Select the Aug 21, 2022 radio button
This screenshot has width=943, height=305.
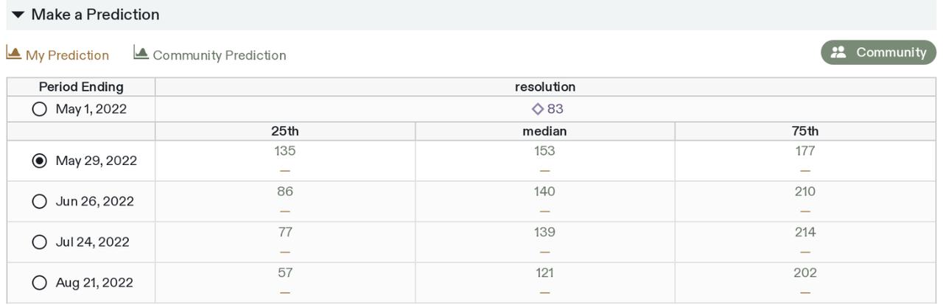click(39, 282)
